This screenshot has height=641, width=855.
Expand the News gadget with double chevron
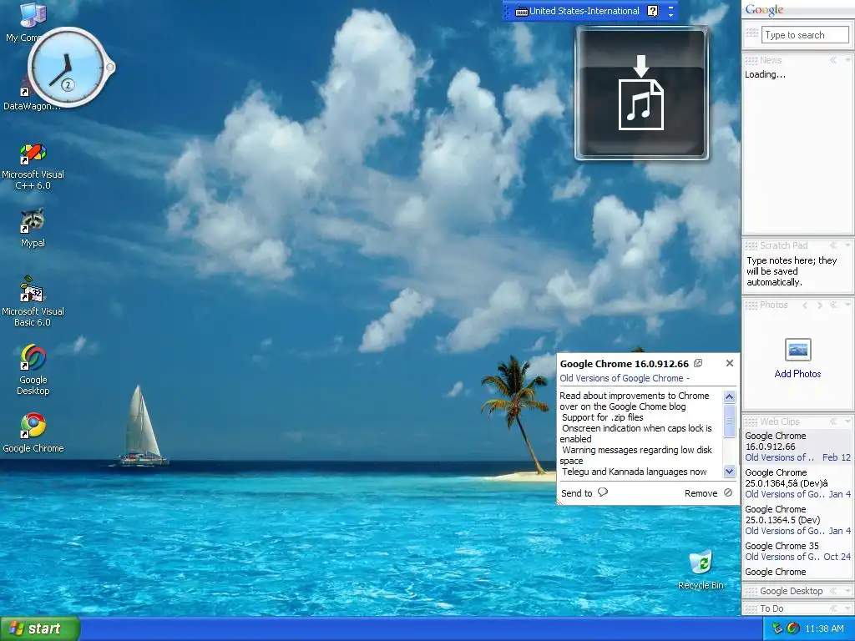point(833,60)
